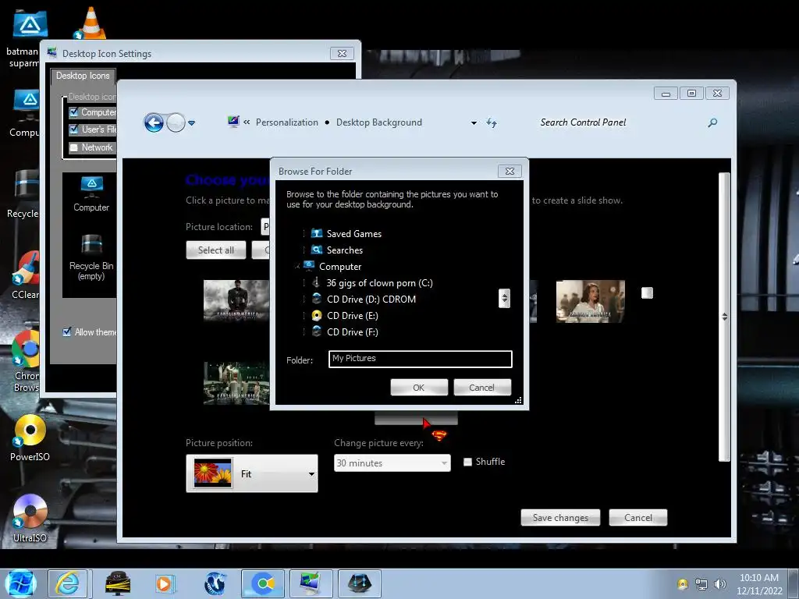Click the Saved Games folder icon

(317, 233)
